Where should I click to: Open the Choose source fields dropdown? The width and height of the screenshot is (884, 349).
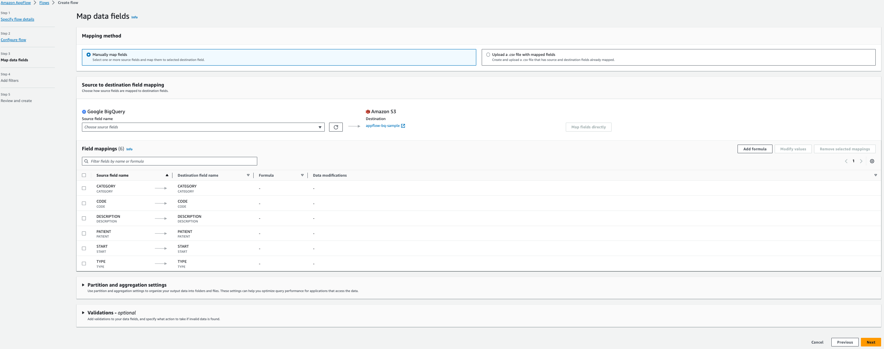(x=203, y=127)
